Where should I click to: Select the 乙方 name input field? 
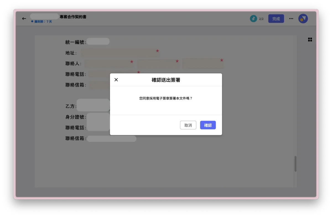tap(93, 105)
